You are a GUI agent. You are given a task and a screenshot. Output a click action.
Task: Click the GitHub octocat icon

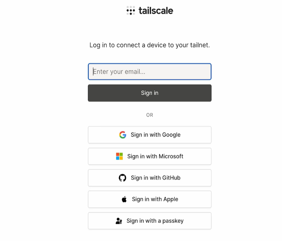(x=122, y=178)
